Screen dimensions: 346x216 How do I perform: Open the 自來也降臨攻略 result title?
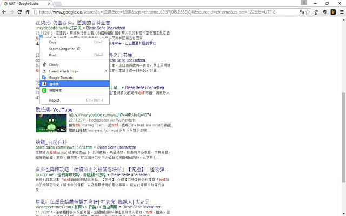[x=102, y=170]
